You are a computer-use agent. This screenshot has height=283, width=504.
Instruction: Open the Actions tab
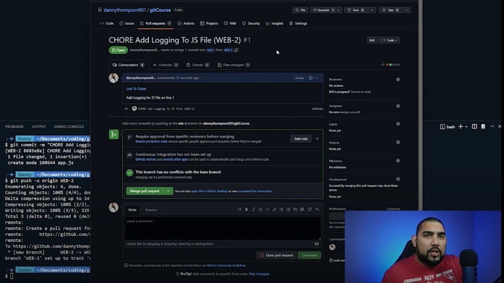point(186,23)
